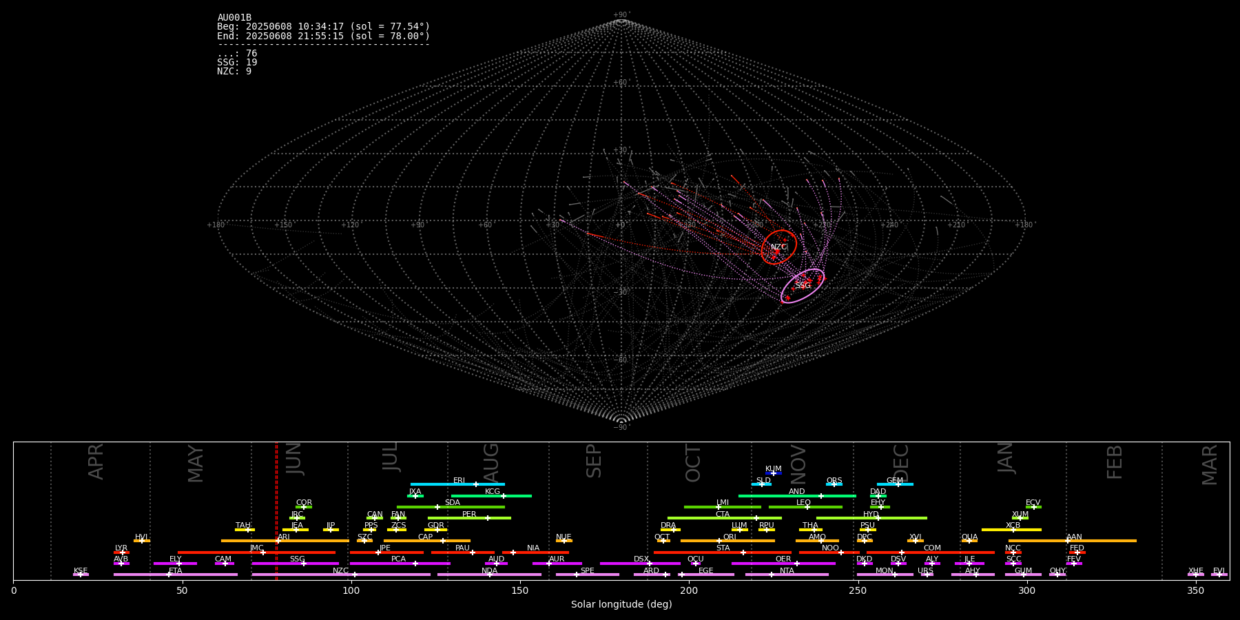
Task: Click the -60 latitude label on the sky map
Action: click(621, 360)
